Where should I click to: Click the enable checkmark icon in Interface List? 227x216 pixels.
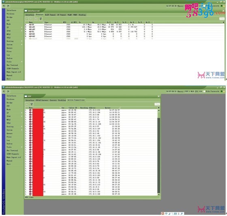coord(27,19)
